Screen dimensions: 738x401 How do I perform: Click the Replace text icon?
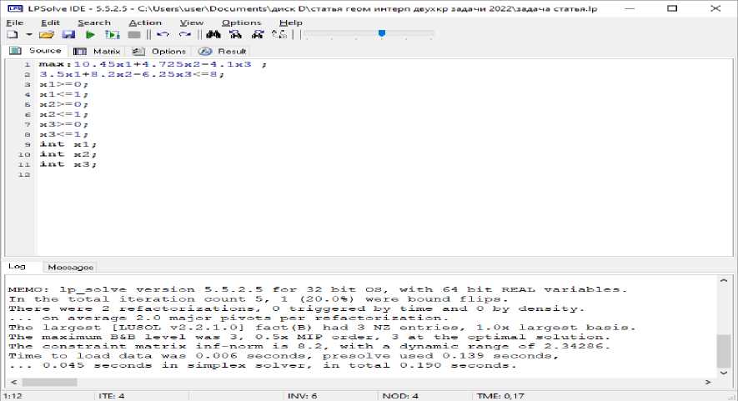[279, 34]
